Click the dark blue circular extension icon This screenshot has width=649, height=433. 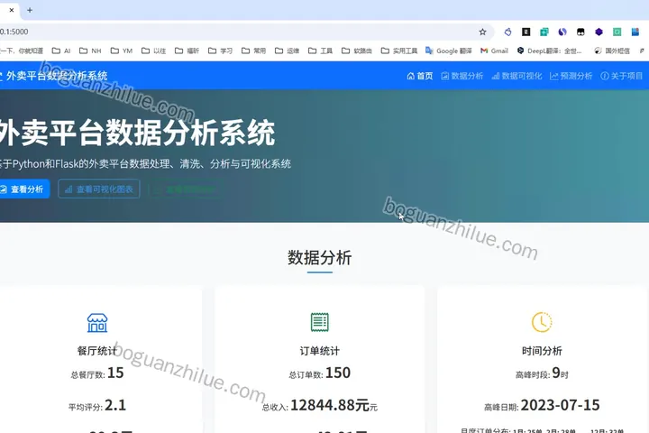click(562, 32)
